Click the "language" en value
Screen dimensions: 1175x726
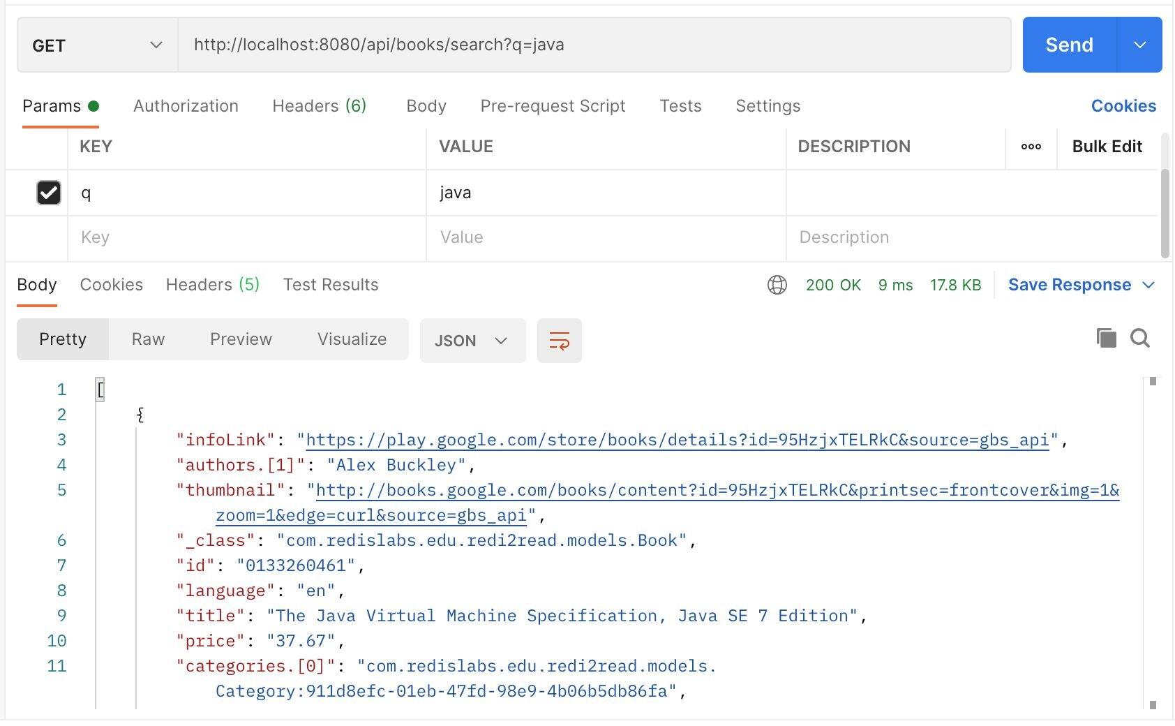316,591
